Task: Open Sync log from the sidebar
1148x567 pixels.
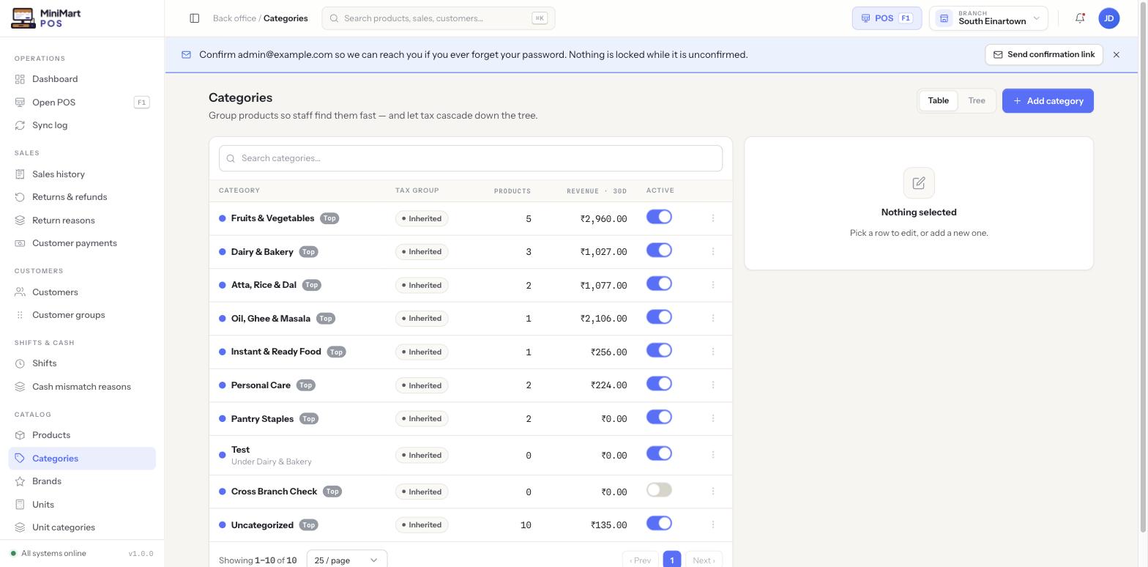Action: (x=82, y=125)
